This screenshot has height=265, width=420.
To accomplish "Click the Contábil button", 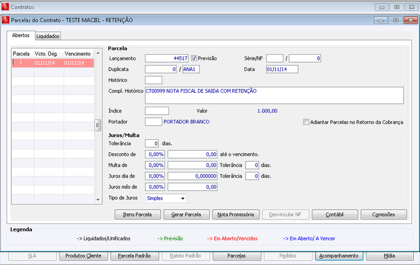I will point(335,215).
